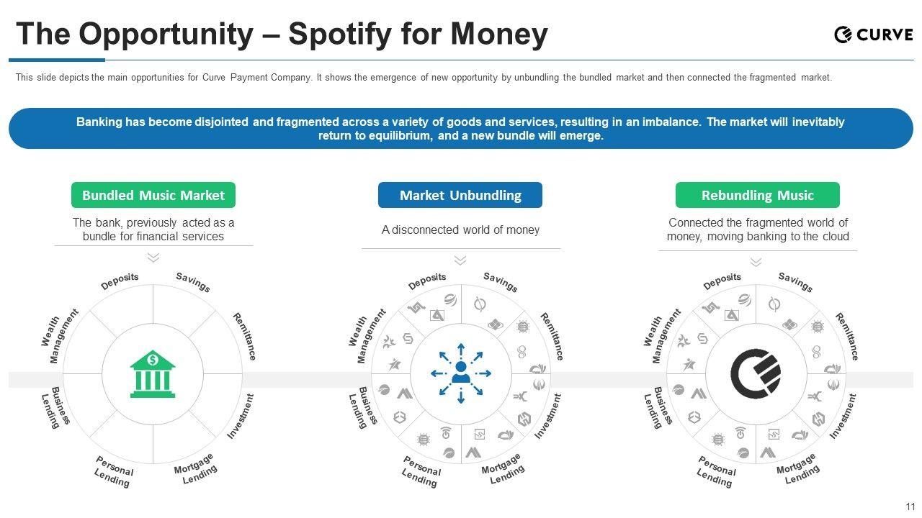Screen dimensions: 922x518
Task: Click the double chevron below Rebundling Music
Action: click(756, 262)
